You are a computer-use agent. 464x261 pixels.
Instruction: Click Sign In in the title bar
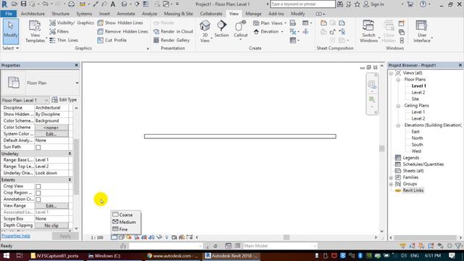pos(374,4)
